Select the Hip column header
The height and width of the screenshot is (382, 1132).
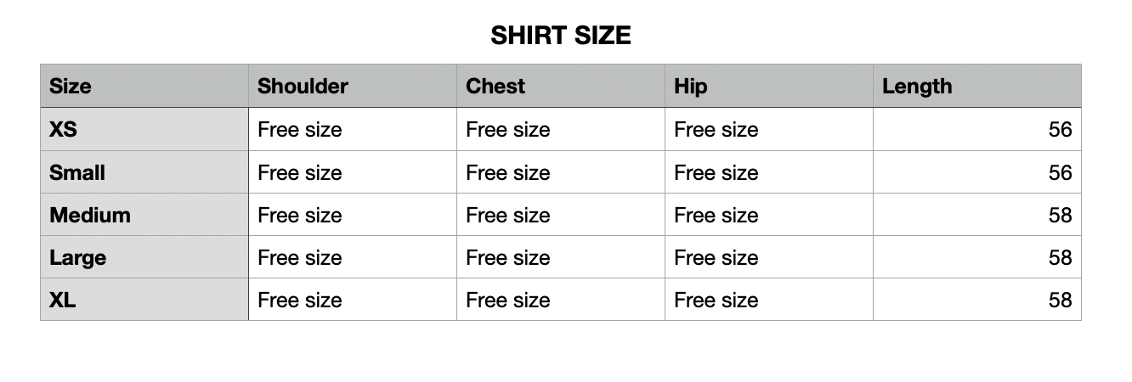(x=690, y=86)
